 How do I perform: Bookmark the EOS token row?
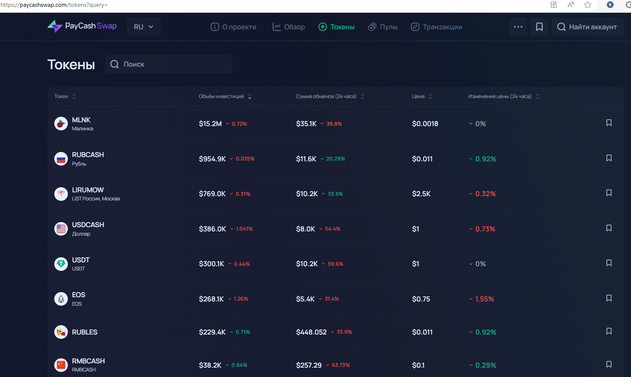coord(609,298)
